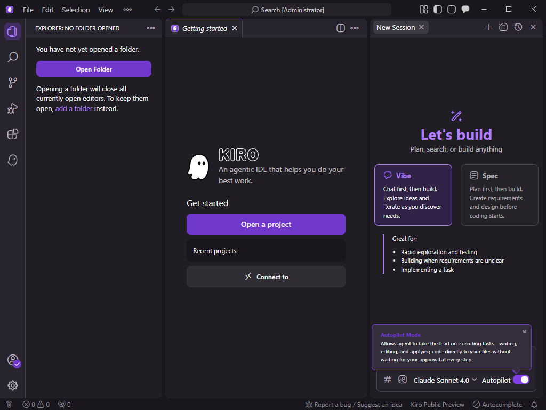Switch to the Getting started tab
This screenshot has height=410, width=546.
coord(205,28)
